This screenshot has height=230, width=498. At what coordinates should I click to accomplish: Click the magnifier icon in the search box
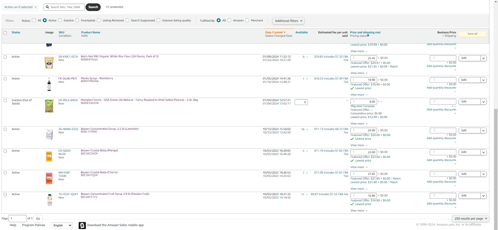(x=47, y=7)
